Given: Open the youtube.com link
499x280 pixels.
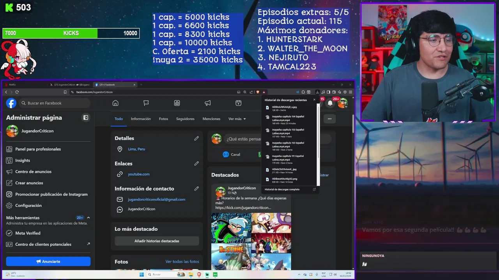Looking at the screenshot, I should pos(138,174).
